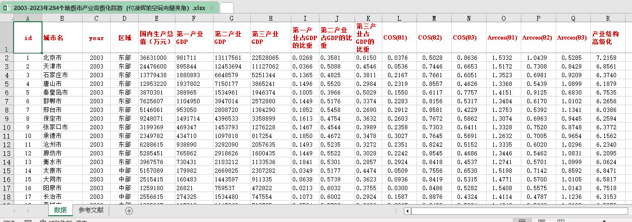Switch to Page Layout view icon

[541, 221]
